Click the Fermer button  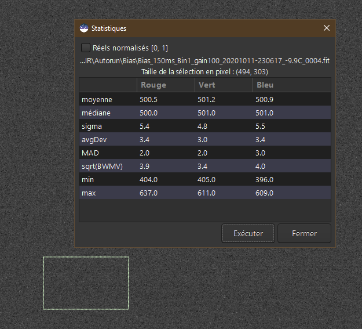[304, 233]
